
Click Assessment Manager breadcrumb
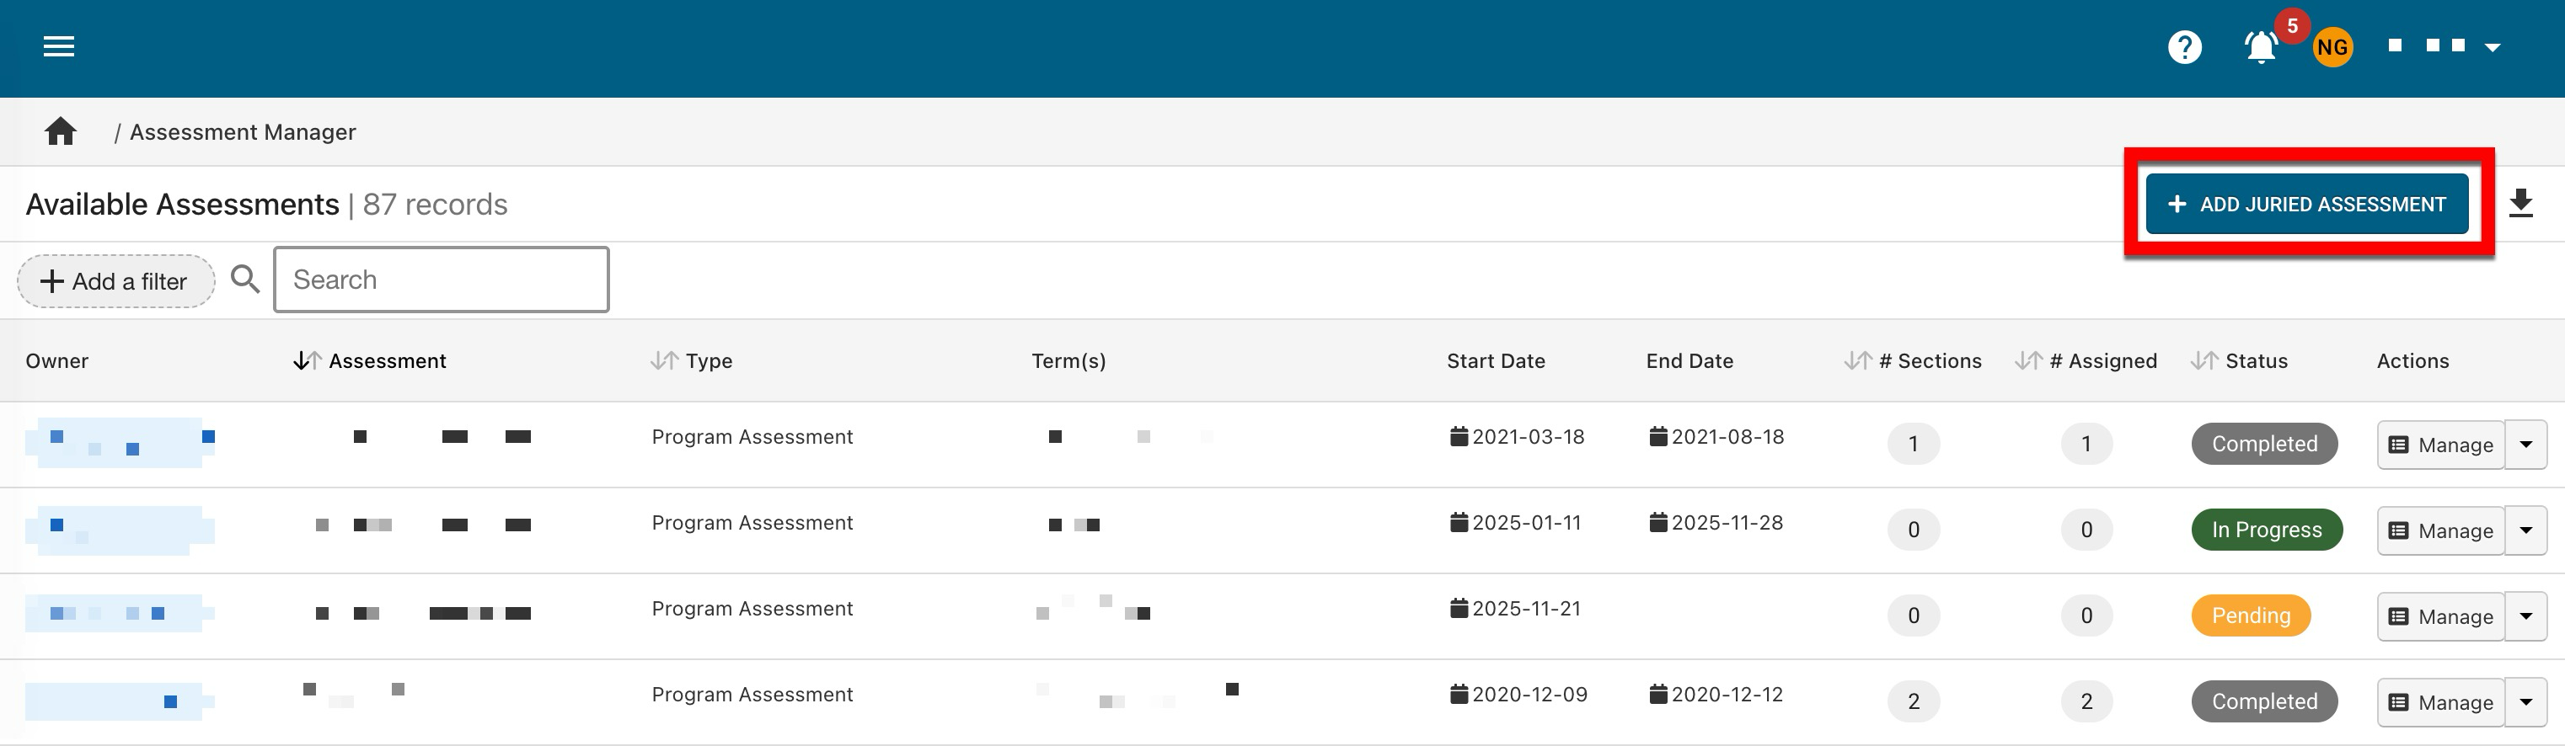242,132
